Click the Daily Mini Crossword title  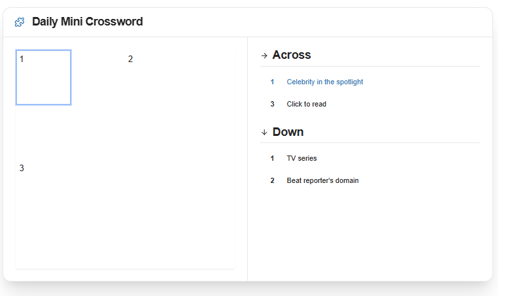tap(87, 22)
